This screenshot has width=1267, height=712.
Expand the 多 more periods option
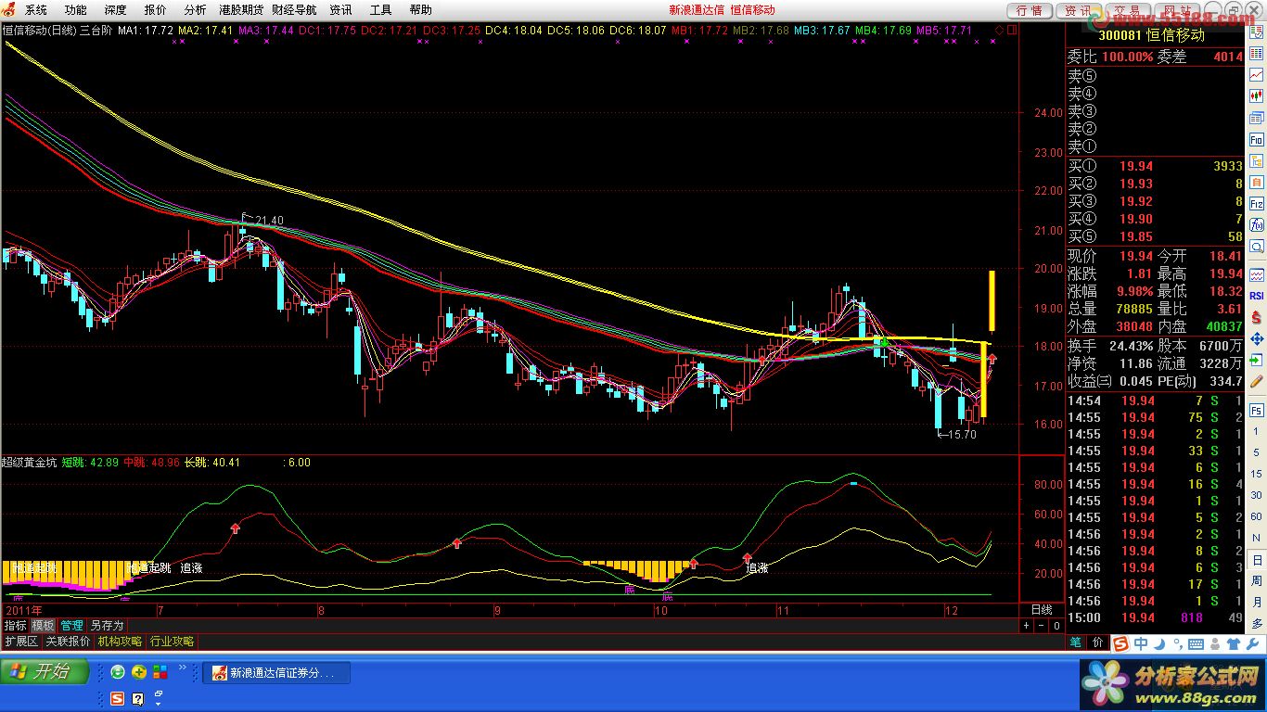click(x=1256, y=623)
